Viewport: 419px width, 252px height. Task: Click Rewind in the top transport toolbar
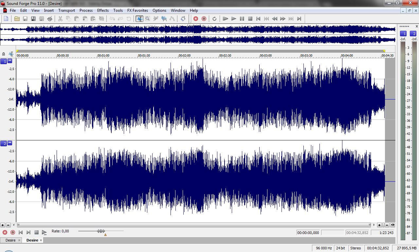[x=275, y=19]
